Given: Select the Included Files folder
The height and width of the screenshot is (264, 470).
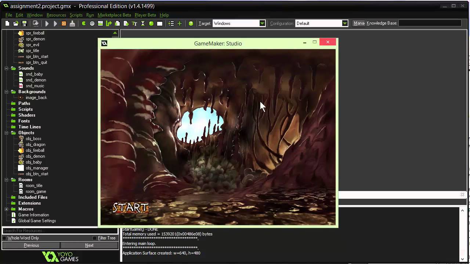Looking at the screenshot, I should [33, 197].
